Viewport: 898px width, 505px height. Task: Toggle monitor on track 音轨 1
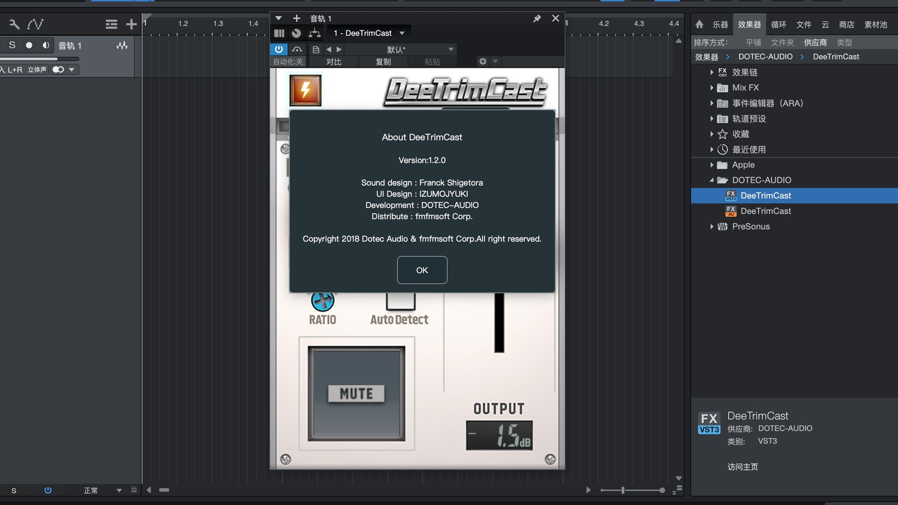click(45, 45)
